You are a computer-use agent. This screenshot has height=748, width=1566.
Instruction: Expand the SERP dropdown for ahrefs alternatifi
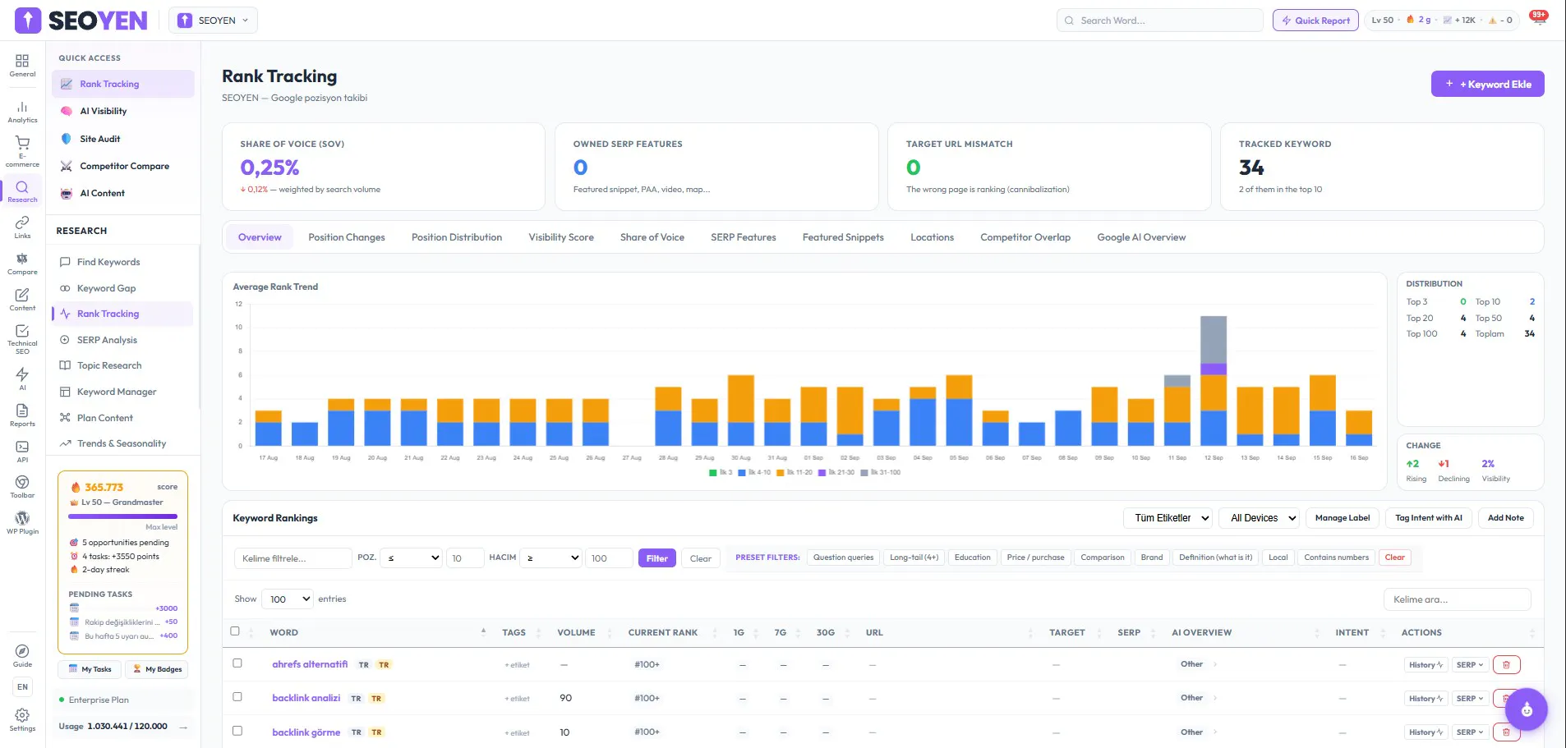tap(1470, 665)
